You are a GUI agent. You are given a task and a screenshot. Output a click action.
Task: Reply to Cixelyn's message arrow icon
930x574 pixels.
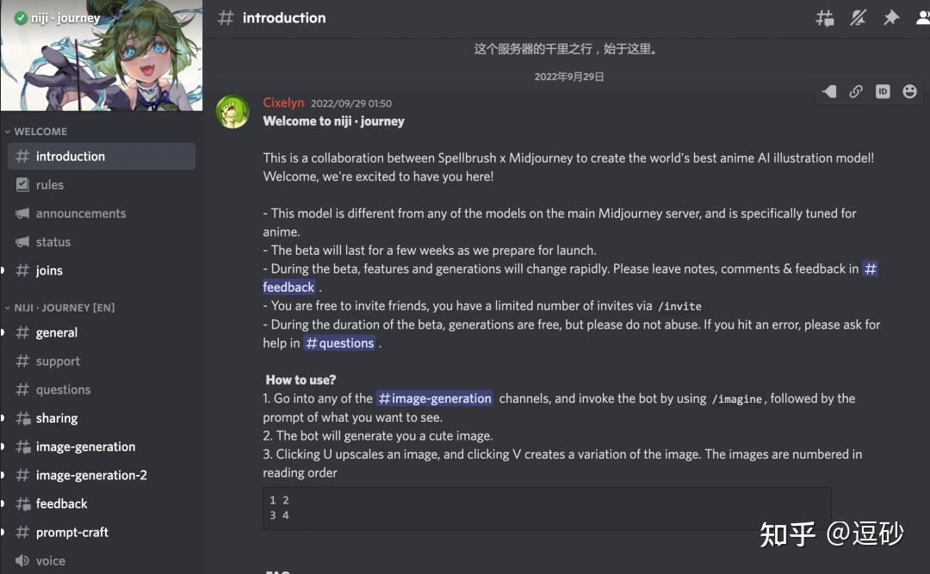[x=829, y=91]
